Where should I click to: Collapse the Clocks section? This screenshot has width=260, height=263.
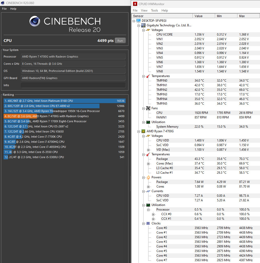pos(143,224)
